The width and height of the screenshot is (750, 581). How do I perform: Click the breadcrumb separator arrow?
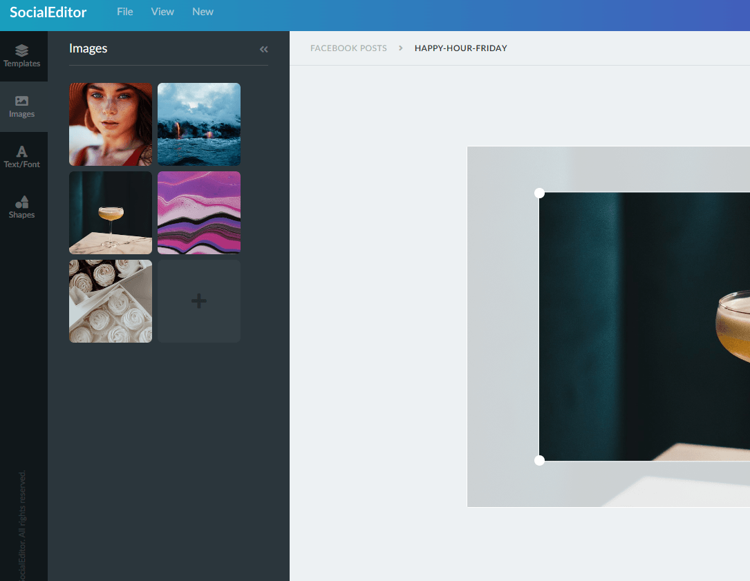pyautogui.click(x=401, y=48)
